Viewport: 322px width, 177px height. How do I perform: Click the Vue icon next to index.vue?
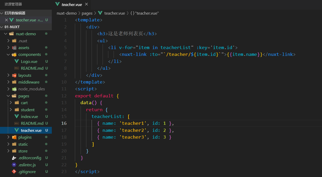pyautogui.click(x=17, y=116)
